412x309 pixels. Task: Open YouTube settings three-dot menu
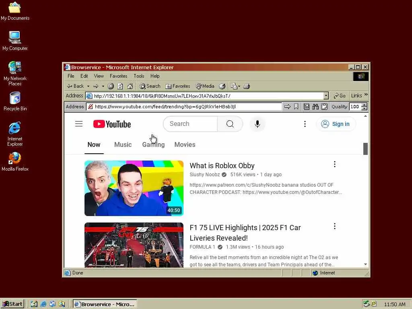tap(305, 124)
